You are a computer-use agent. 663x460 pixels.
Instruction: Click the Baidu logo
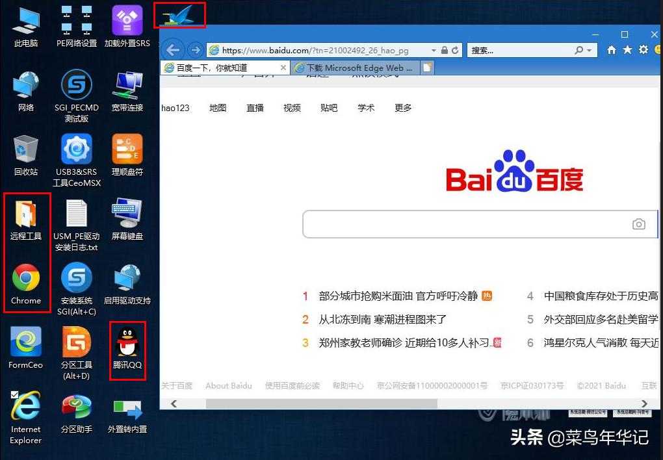[515, 172]
